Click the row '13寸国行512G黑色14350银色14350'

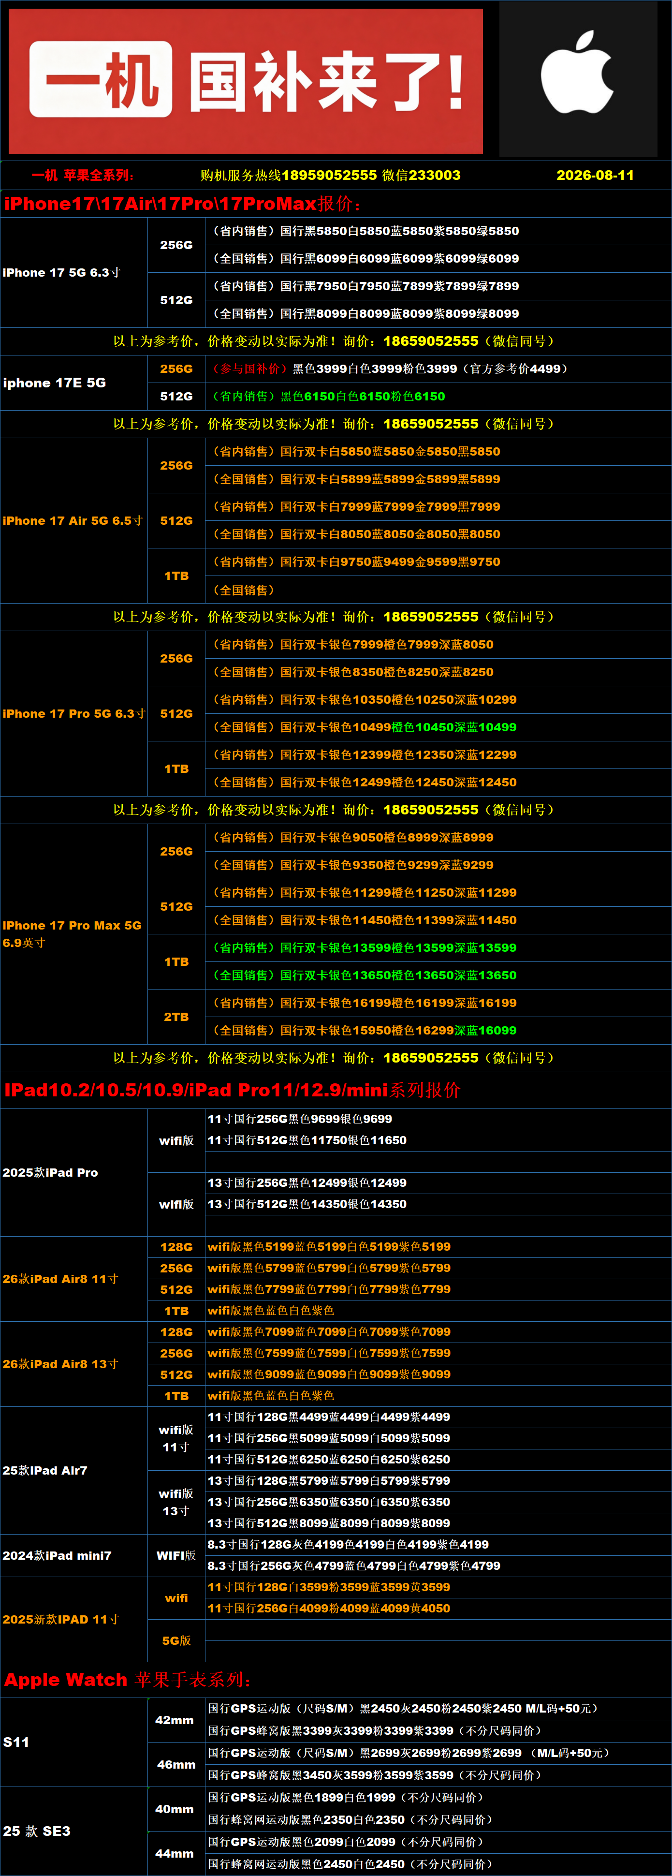pos(438,1205)
